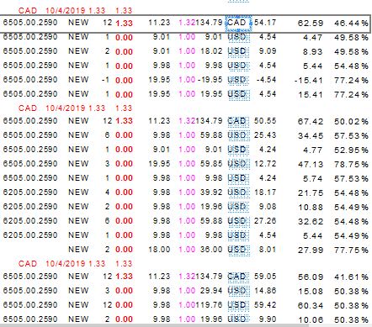The width and height of the screenshot is (372, 327).
Task: Click the 14.86 cell
Action: coord(265,291)
